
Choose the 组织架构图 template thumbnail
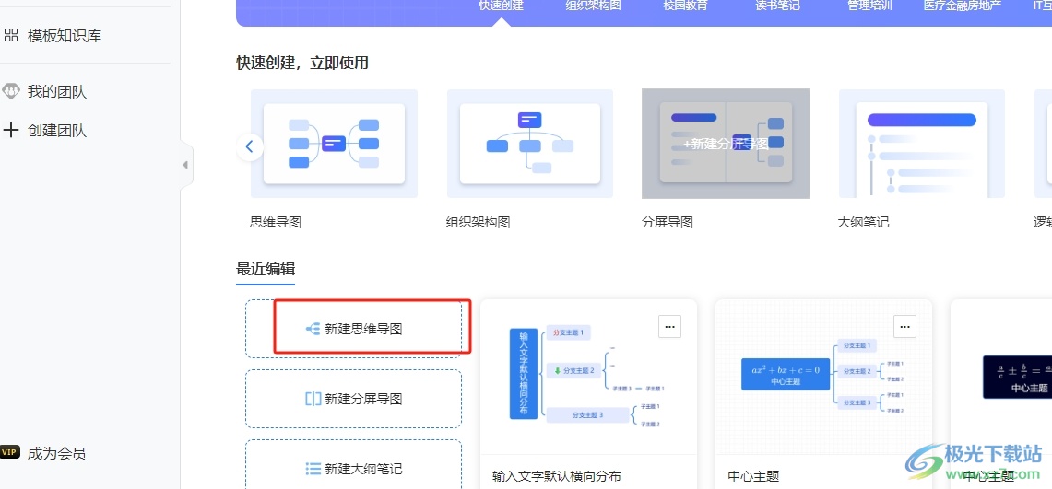tap(530, 144)
